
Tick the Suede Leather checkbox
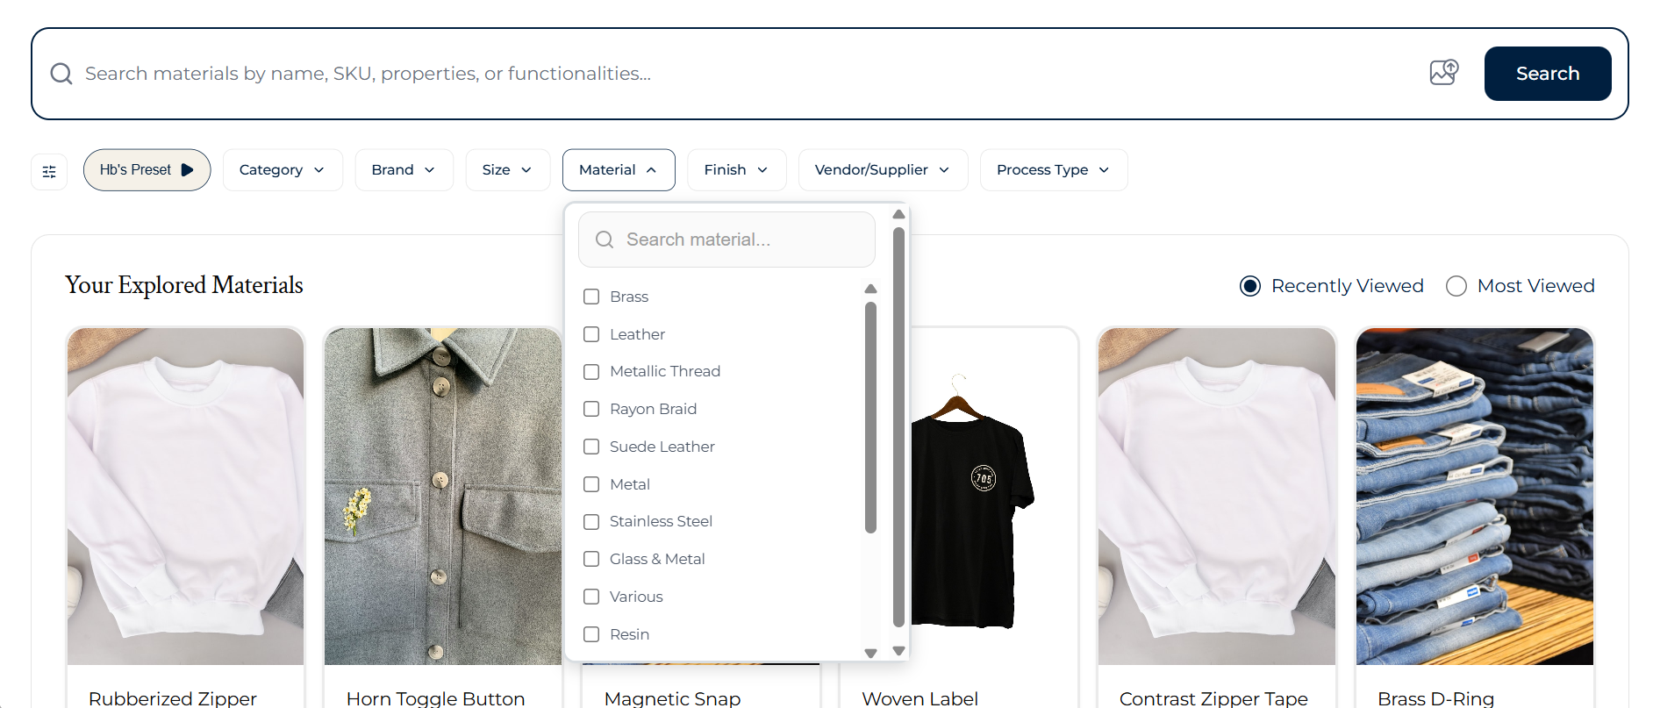[591, 447]
